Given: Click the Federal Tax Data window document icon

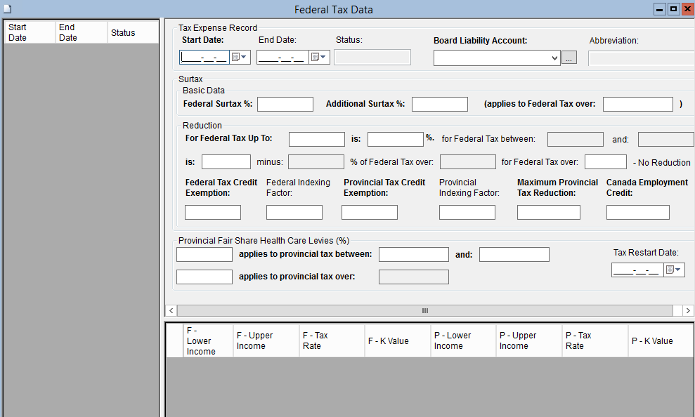Looking at the screenshot, I should tap(8, 9).
